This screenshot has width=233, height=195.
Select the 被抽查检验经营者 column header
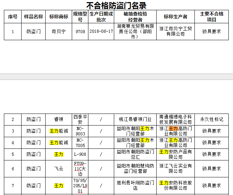click(x=135, y=17)
